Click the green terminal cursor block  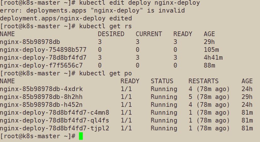coord(81,136)
